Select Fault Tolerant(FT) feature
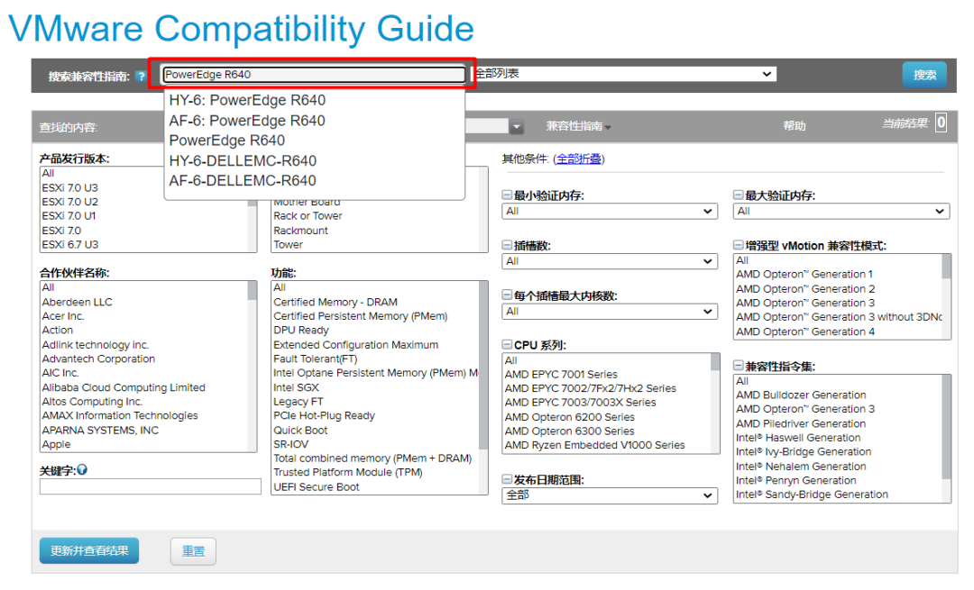Viewport: 974px width, 590px height. coord(316,359)
